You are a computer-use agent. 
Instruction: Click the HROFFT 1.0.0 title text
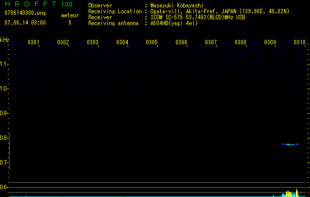(38, 4)
